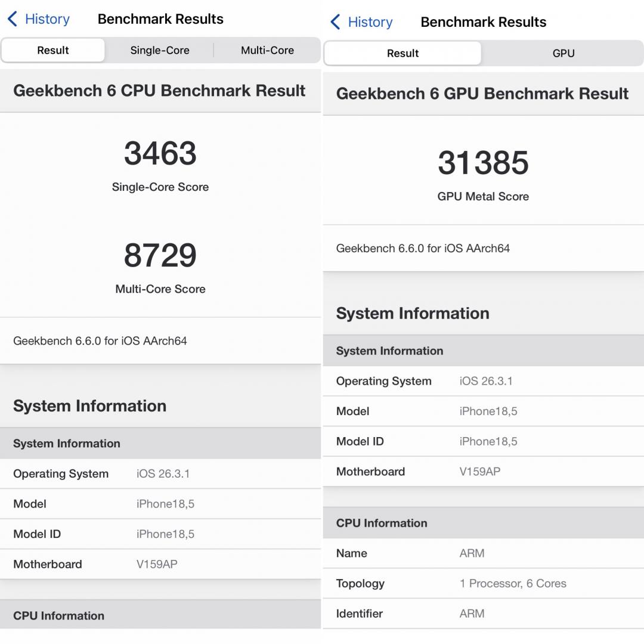The image size is (644, 644).
Task: Click the Motherboard row showing V159AP
Action: (161, 564)
